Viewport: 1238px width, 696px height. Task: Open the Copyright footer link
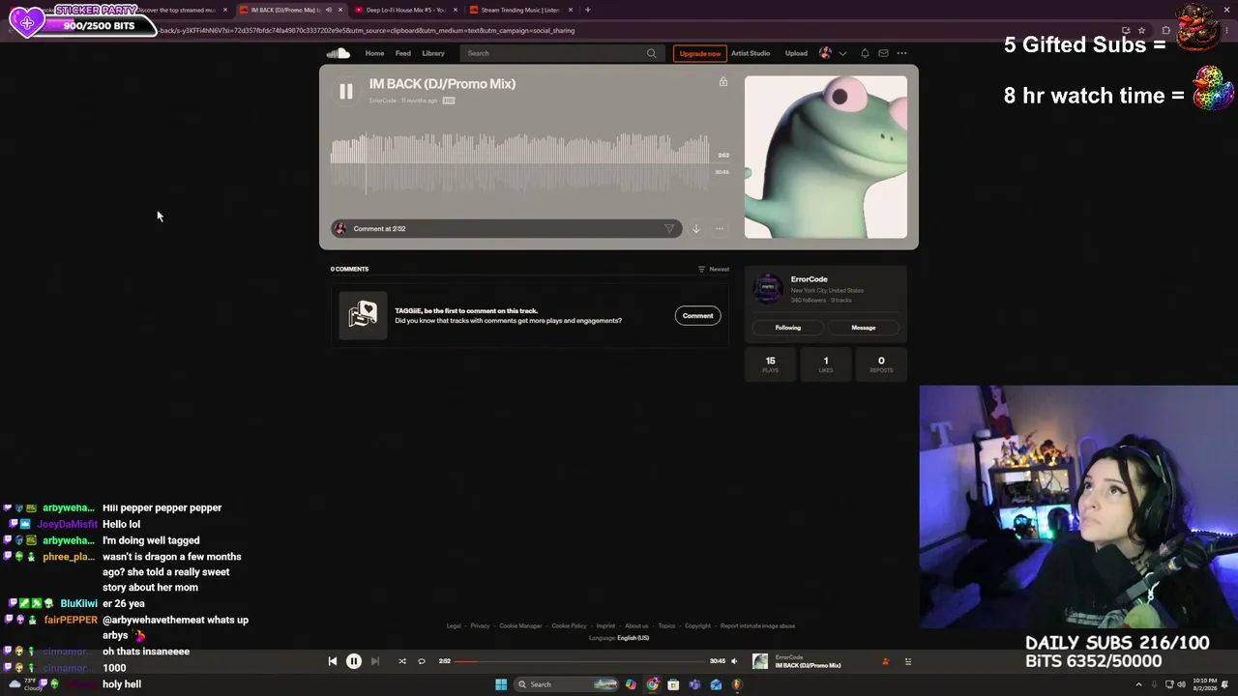click(697, 625)
